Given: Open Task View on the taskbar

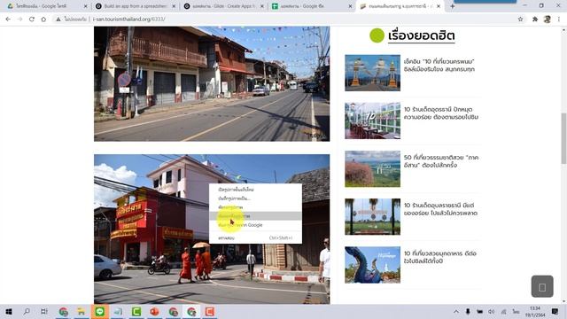Looking at the screenshot, I should click(44, 311).
